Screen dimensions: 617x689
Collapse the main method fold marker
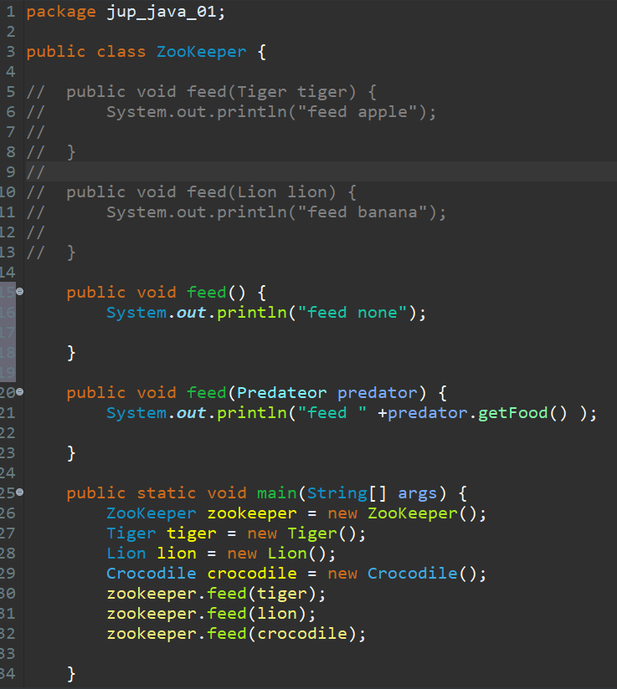[x=20, y=493]
